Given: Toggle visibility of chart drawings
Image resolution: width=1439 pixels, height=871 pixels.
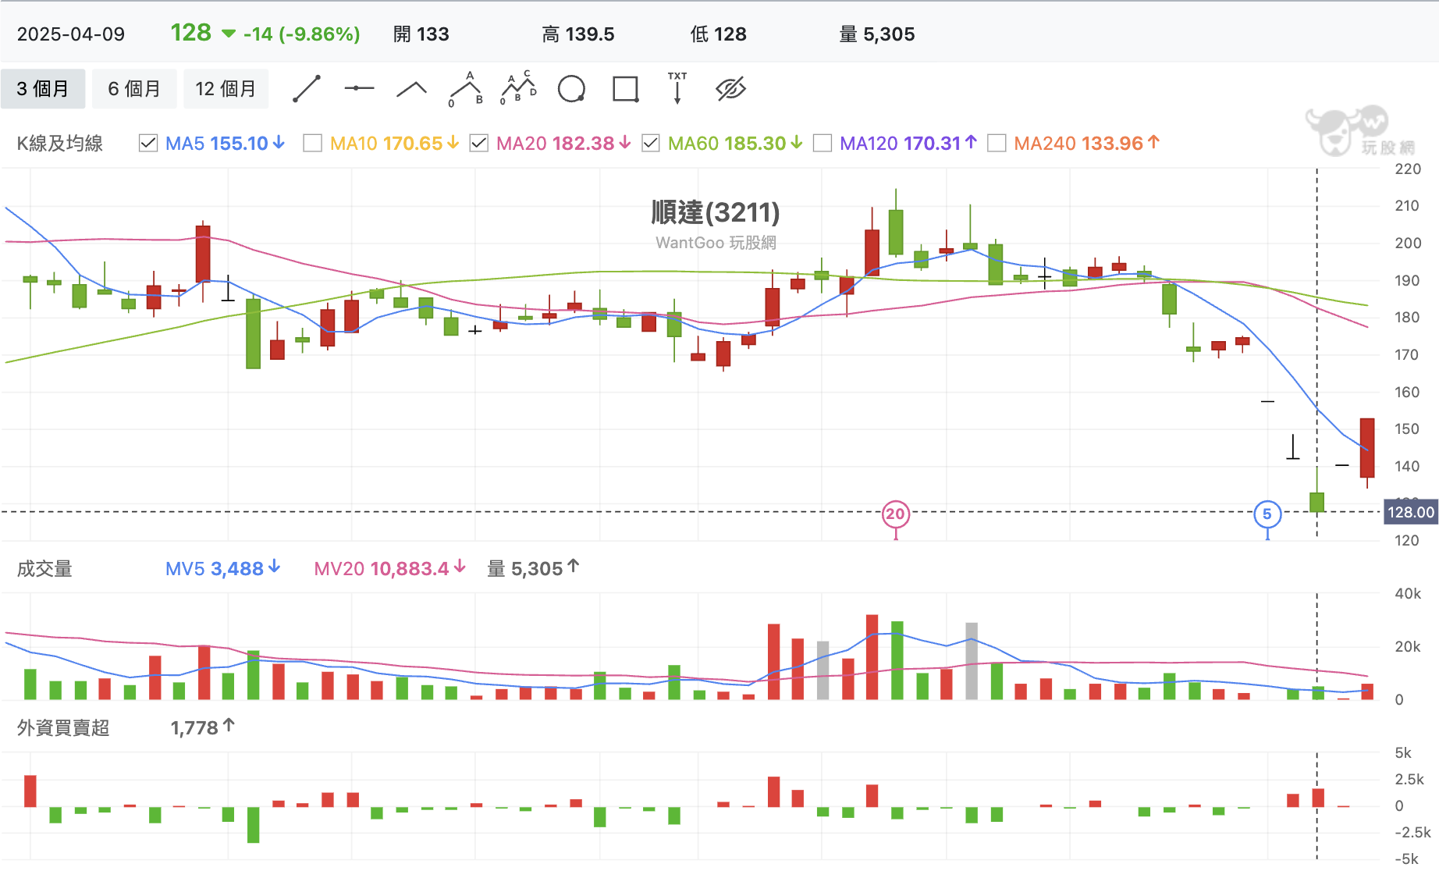Looking at the screenshot, I should (x=730, y=88).
